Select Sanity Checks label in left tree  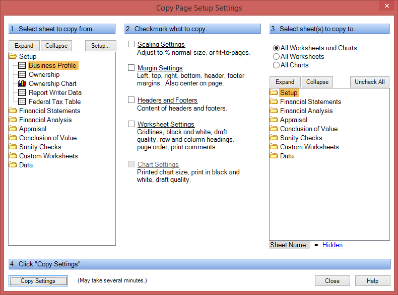(x=40, y=147)
